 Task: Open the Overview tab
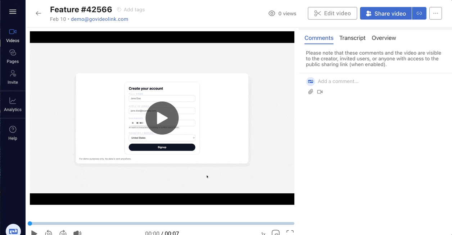point(384,38)
